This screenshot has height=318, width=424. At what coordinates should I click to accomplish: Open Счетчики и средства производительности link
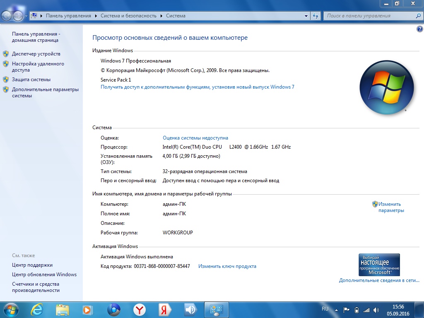[x=36, y=287]
